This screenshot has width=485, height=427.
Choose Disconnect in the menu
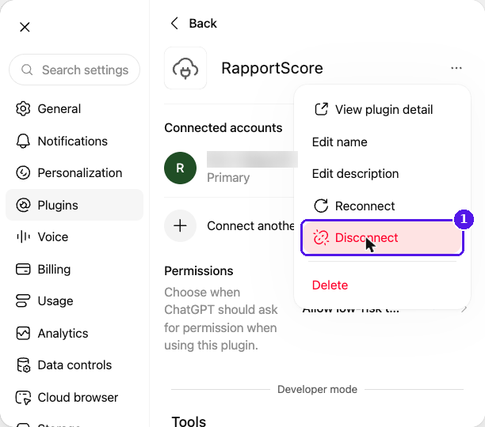382,237
